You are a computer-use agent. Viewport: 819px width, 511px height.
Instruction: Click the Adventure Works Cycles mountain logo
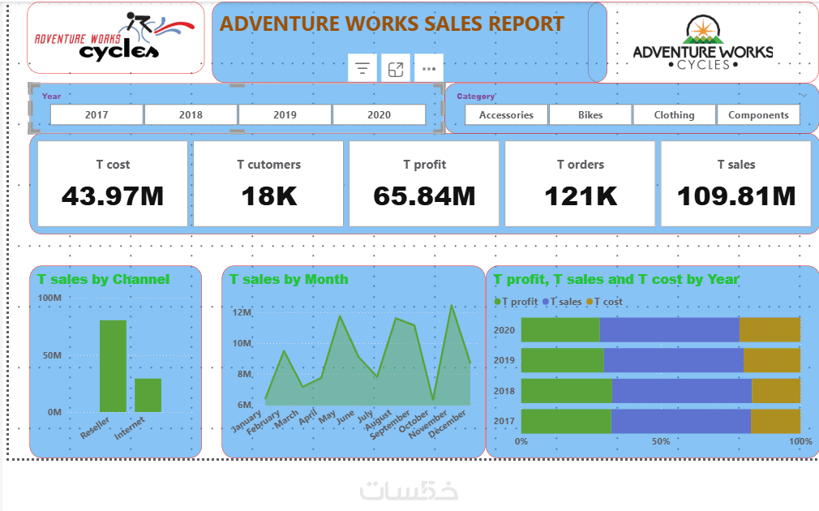(703, 42)
